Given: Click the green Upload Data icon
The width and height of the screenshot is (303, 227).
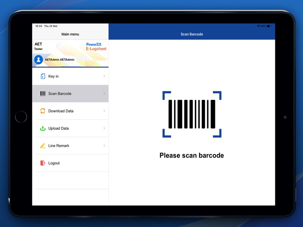Looking at the screenshot, I should click(x=43, y=128).
